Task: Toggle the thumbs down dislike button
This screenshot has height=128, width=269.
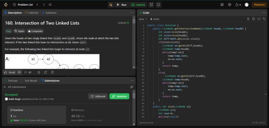Action: tap(20, 72)
